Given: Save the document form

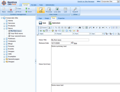Looking at the screenshot, I should pyautogui.click(x=42, y=23).
